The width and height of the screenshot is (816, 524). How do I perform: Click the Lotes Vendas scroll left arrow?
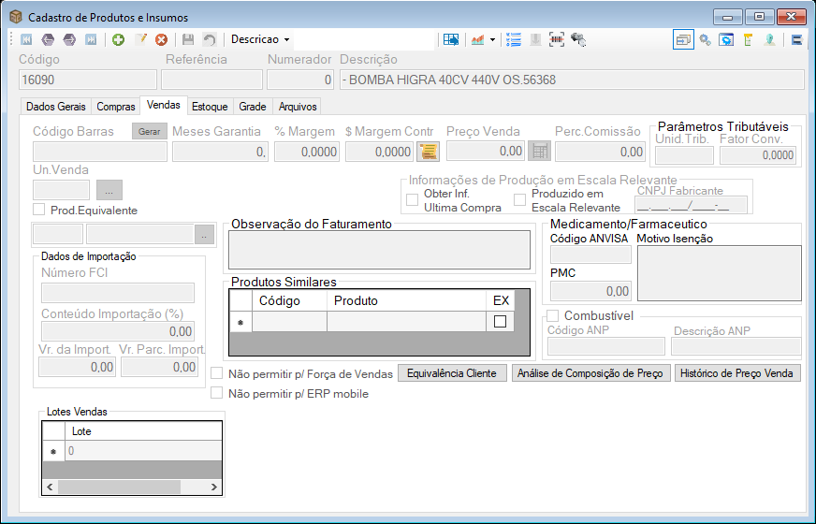[50, 488]
